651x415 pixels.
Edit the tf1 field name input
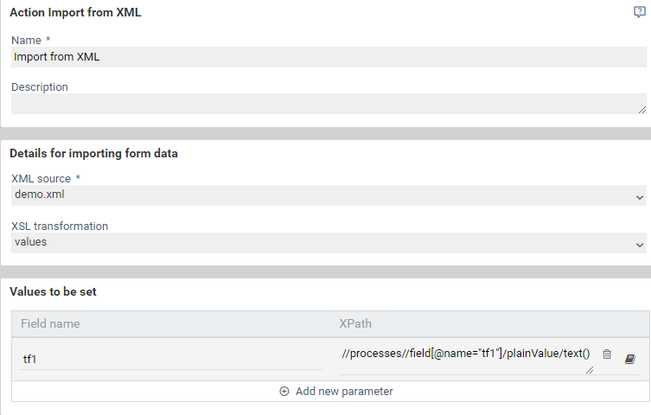171,360
